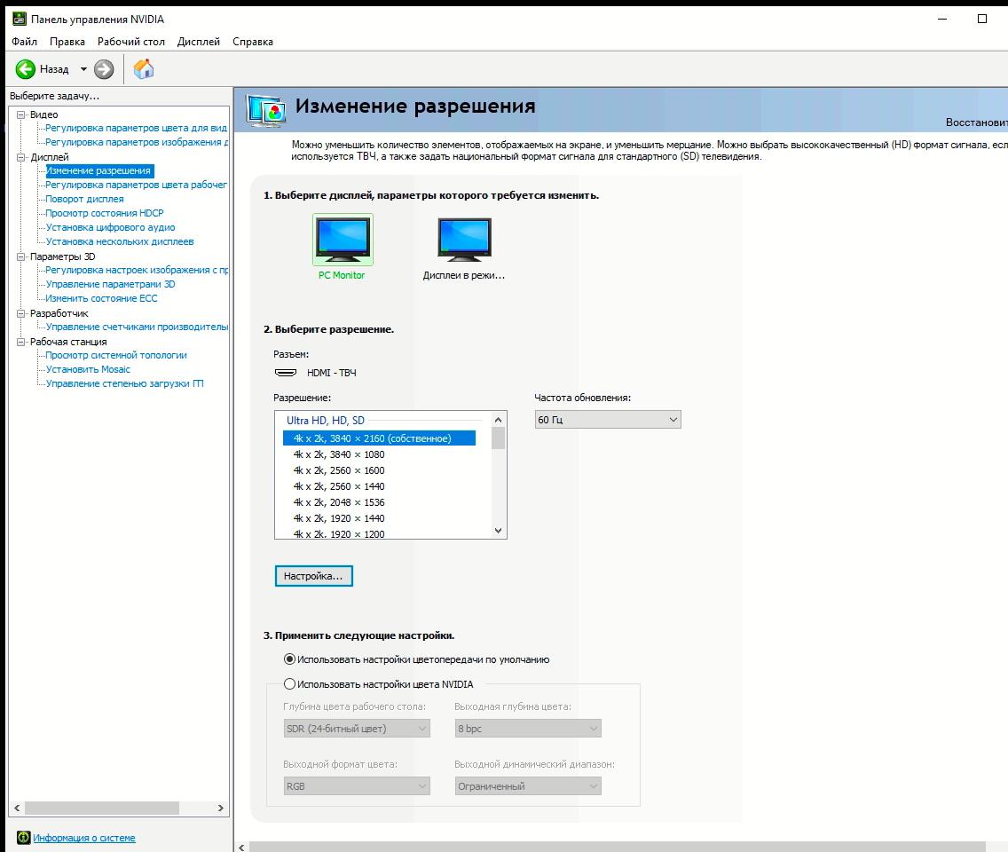Click the resolution list scroll-up arrow
Viewport: 1008px width, 852px height.
click(498, 420)
